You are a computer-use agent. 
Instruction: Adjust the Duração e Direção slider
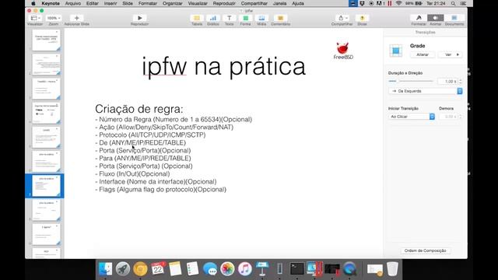click(x=411, y=81)
